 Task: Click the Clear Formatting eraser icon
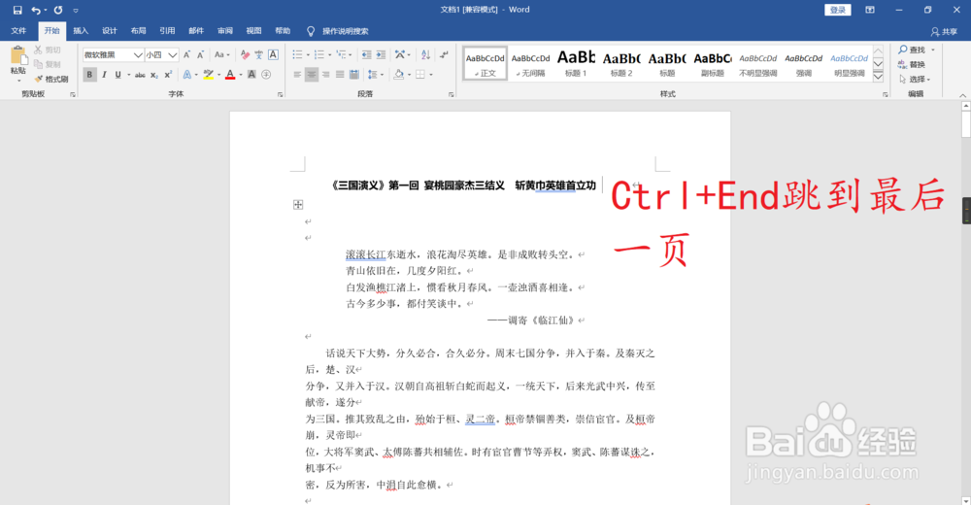tap(246, 55)
